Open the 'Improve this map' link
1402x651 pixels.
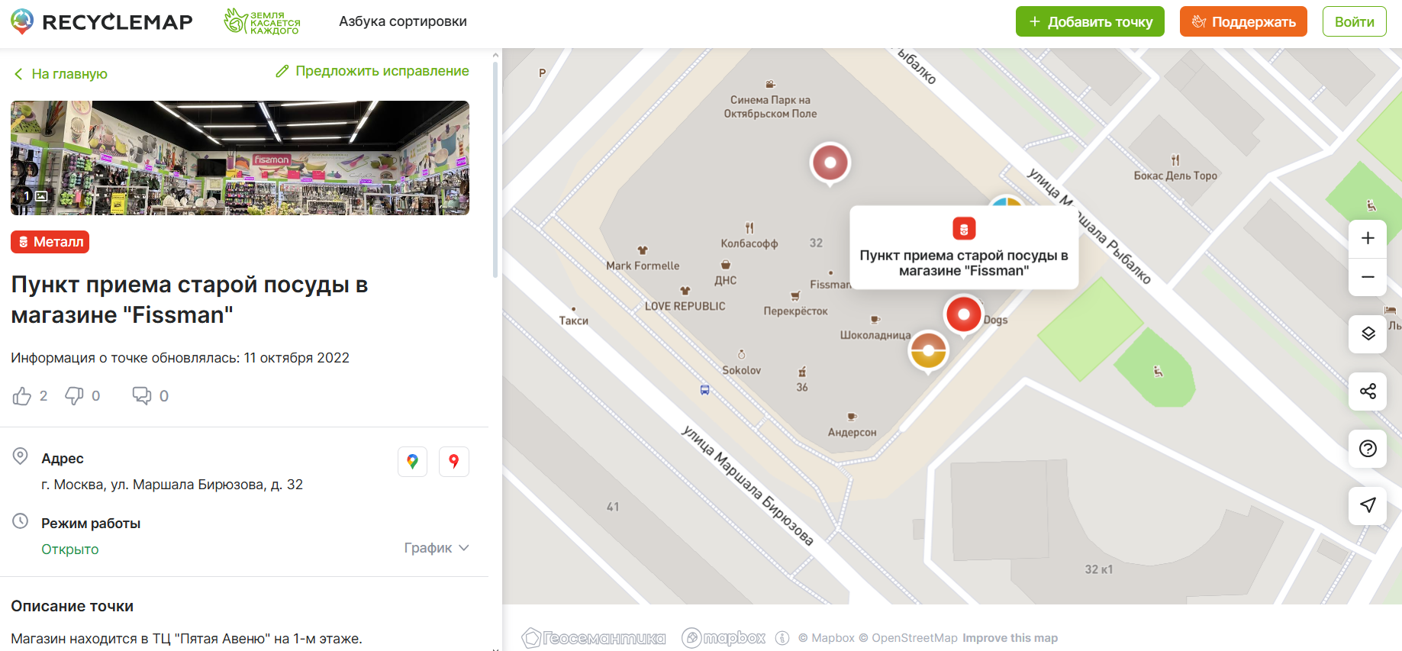pyautogui.click(x=1010, y=638)
